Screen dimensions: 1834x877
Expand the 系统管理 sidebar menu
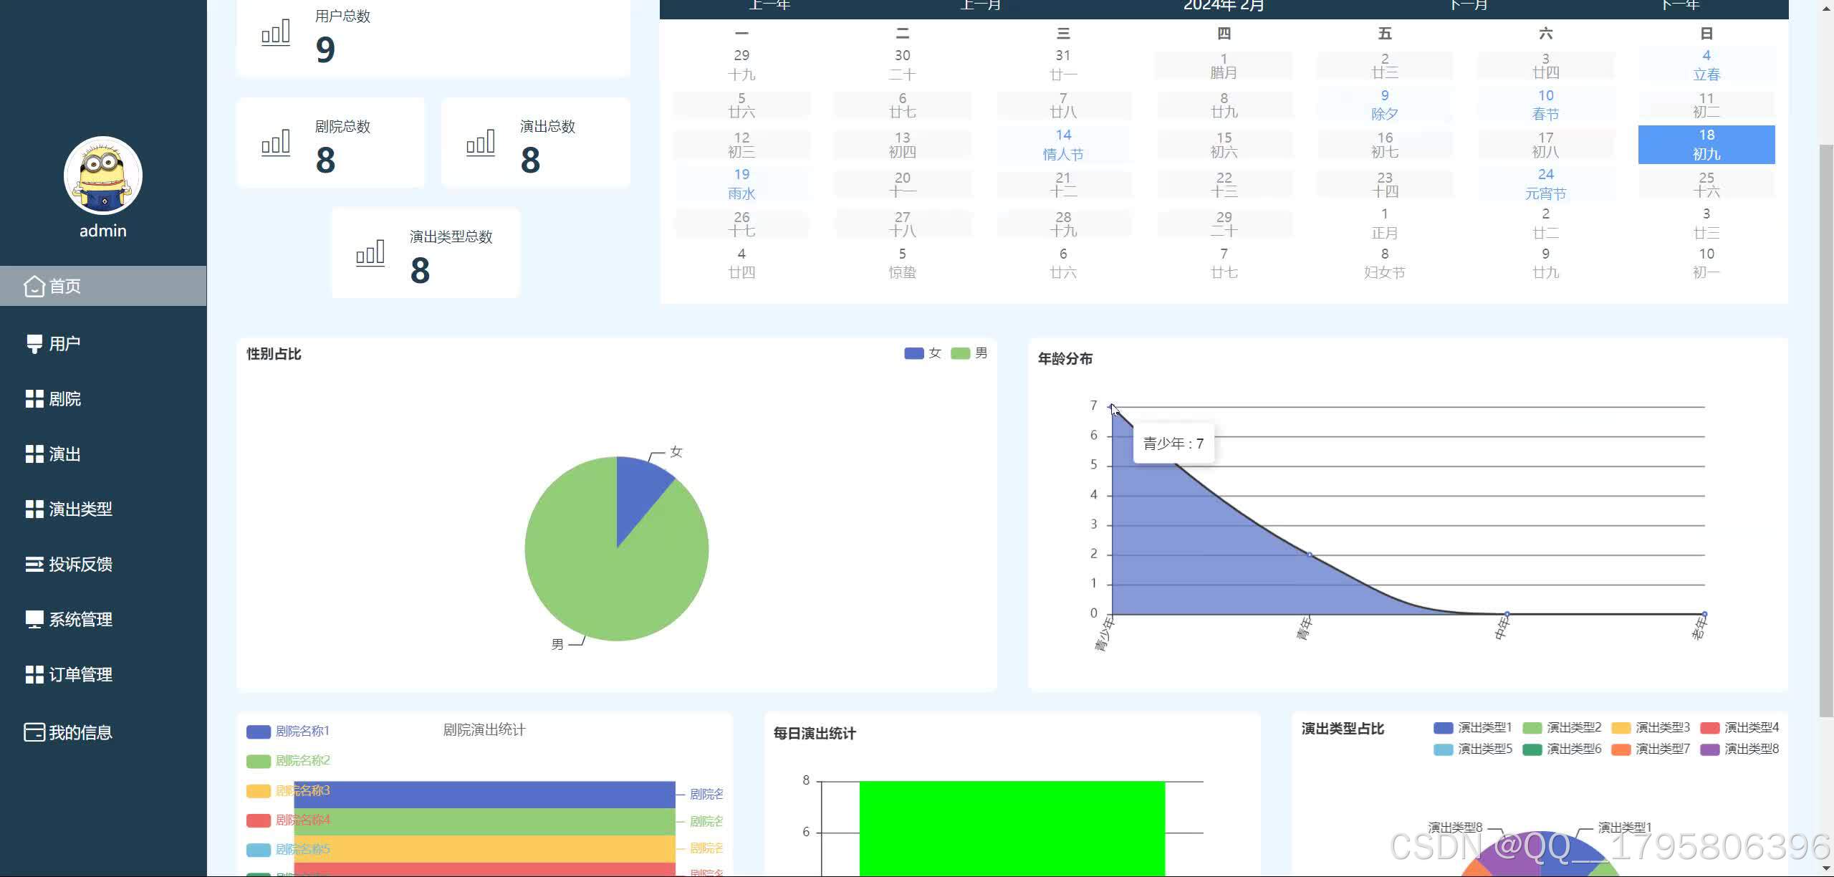(x=80, y=620)
